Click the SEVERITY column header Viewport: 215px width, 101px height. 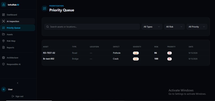(x=137, y=47)
